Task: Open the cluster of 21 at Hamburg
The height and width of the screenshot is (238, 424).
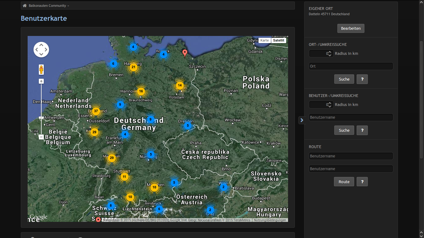Action: point(133,67)
